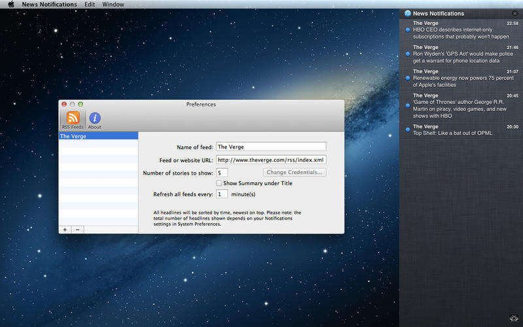This screenshot has height=327, width=523.
Task: Open the News Notifications app menu
Action: coord(50,5)
